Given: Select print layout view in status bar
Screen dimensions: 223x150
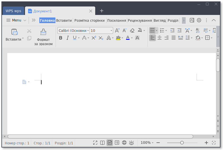Looking at the screenshot, I should click(x=110, y=143).
